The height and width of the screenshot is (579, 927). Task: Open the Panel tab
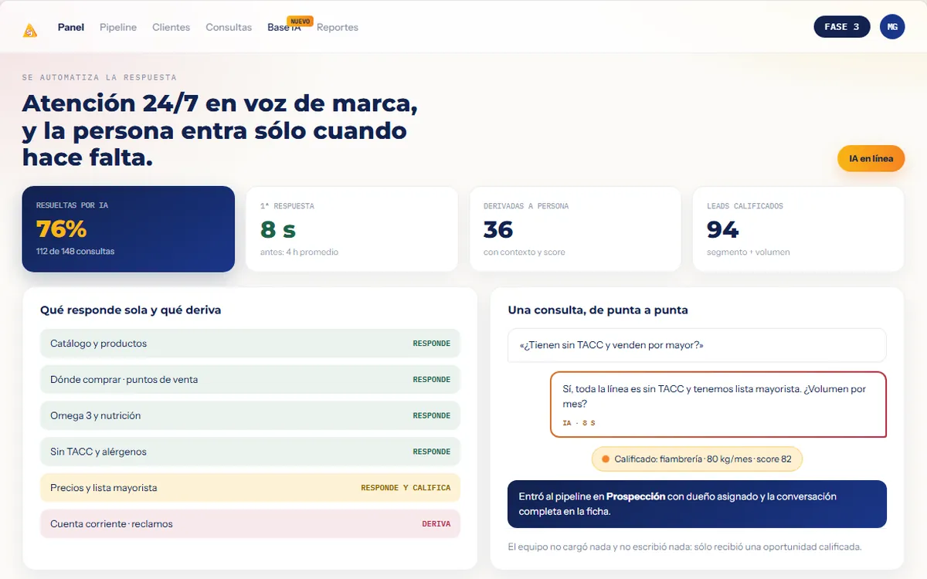tap(71, 27)
